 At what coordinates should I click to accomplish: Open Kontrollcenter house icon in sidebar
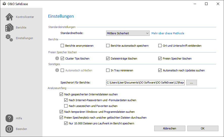click(9, 17)
